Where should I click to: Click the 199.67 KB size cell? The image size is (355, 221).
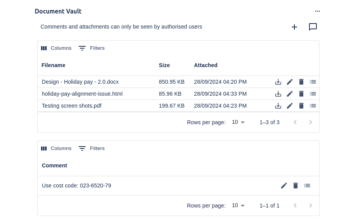[172, 106]
